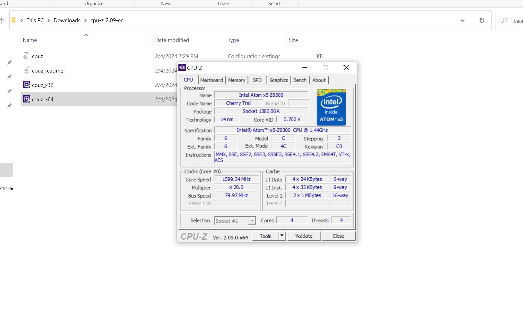Click the Bus Speed value 79.97 MHz
This screenshot has width=523, height=311.
(237, 195)
